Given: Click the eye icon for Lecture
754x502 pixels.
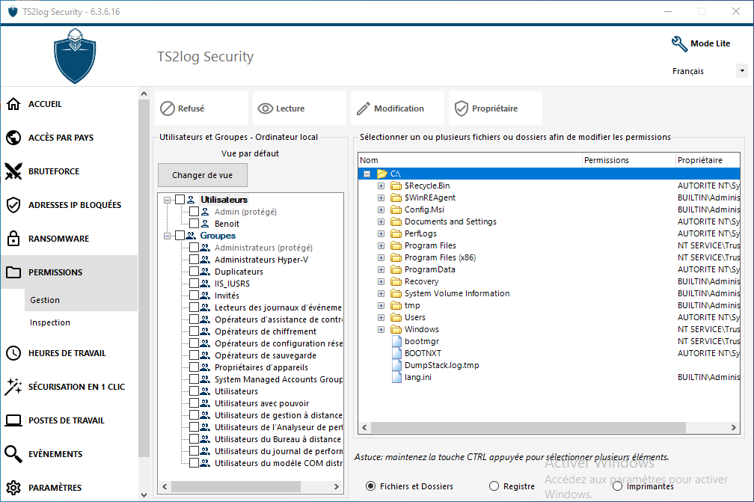Looking at the screenshot, I should pyautogui.click(x=266, y=108).
